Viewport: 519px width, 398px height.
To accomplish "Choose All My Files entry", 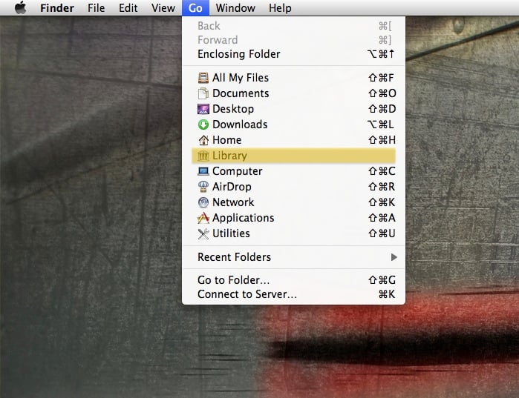I will 293,78.
